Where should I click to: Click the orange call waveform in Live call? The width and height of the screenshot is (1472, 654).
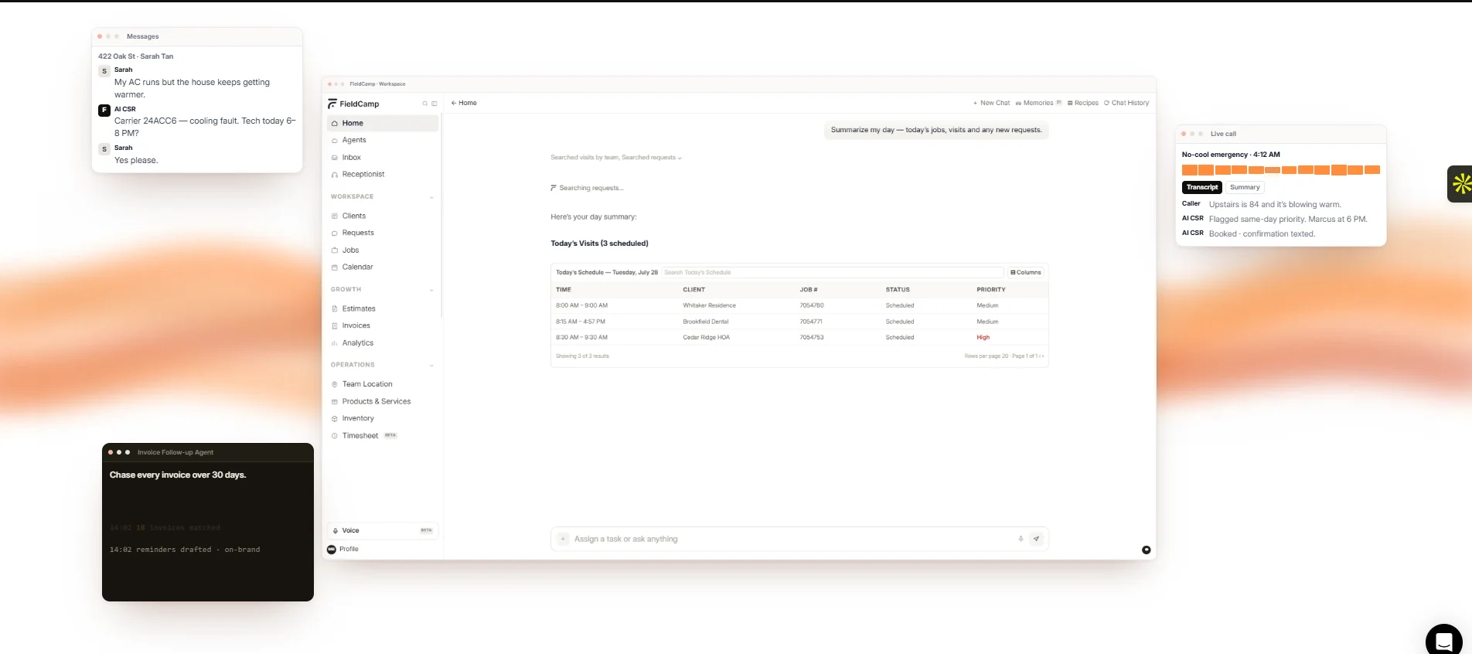(1281, 169)
